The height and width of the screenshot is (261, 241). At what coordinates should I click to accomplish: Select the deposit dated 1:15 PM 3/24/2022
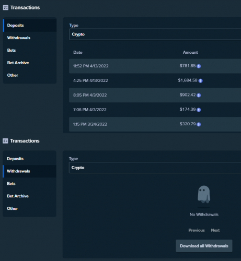[x=155, y=124]
